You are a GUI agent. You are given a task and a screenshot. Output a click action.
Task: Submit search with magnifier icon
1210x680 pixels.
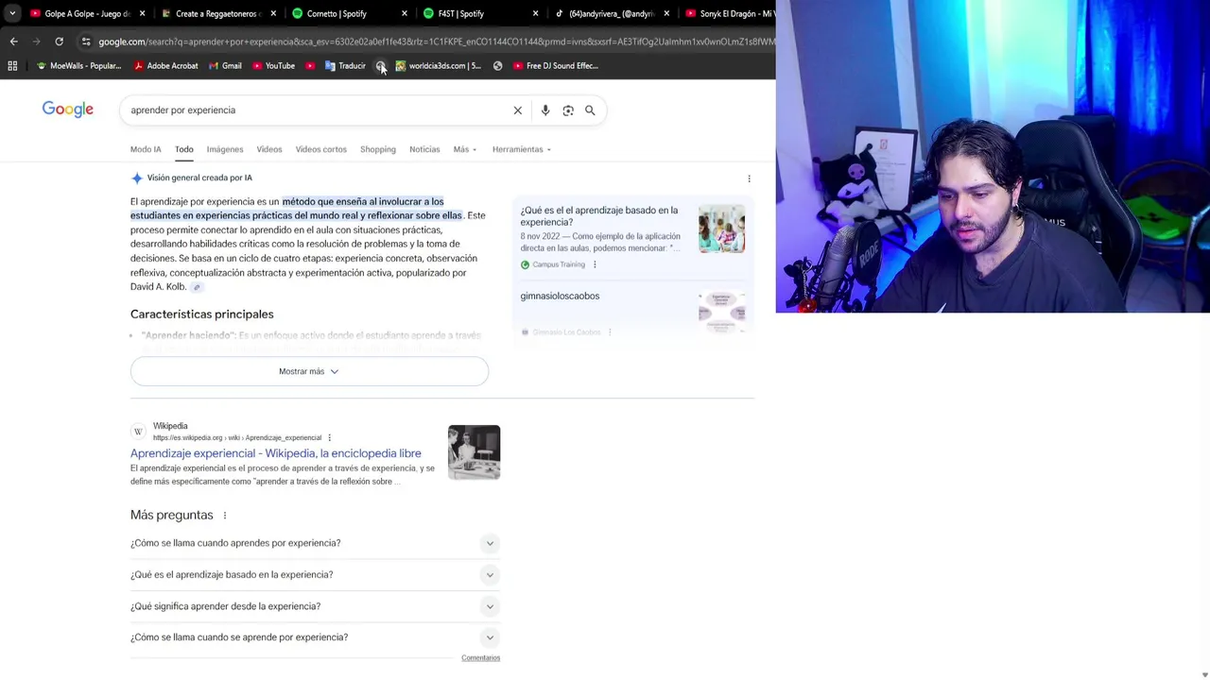point(590,110)
